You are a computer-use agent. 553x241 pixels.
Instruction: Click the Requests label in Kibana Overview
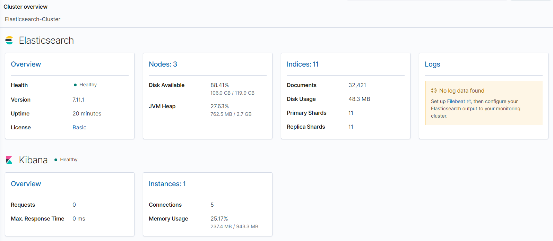click(23, 205)
